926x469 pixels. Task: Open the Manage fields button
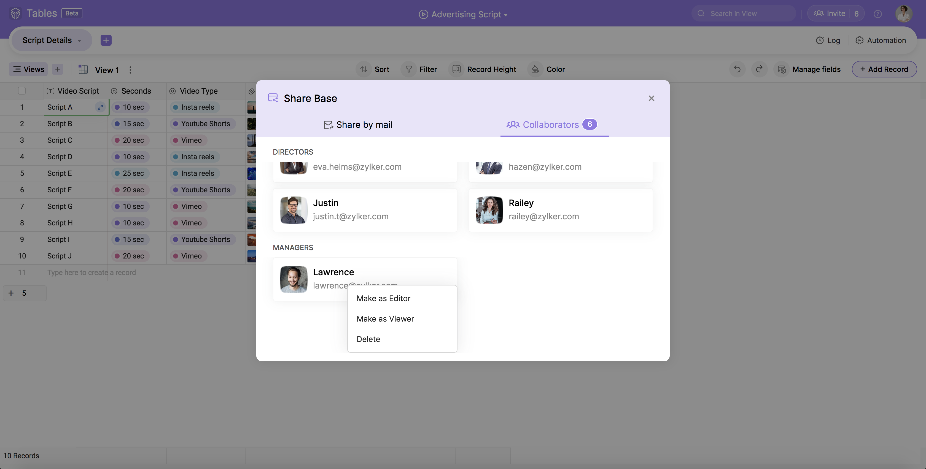tap(809, 69)
